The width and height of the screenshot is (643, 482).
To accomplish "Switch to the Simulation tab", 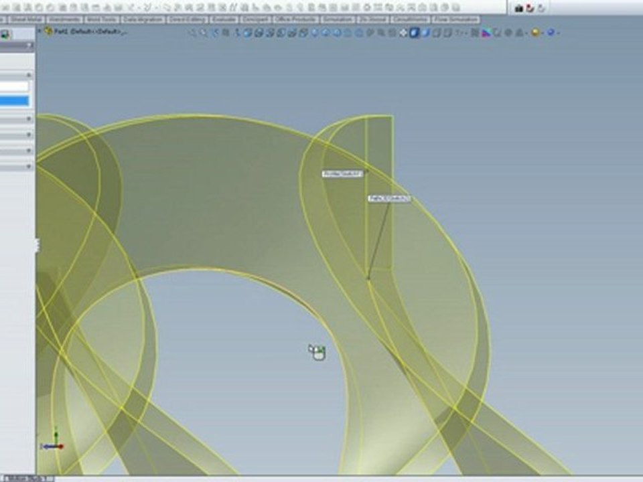I will point(338,19).
